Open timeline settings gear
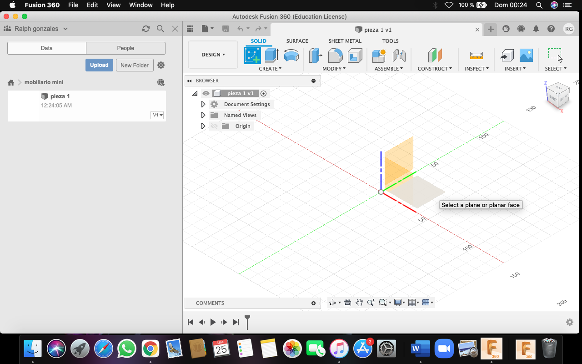582x364 pixels. pos(570,322)
